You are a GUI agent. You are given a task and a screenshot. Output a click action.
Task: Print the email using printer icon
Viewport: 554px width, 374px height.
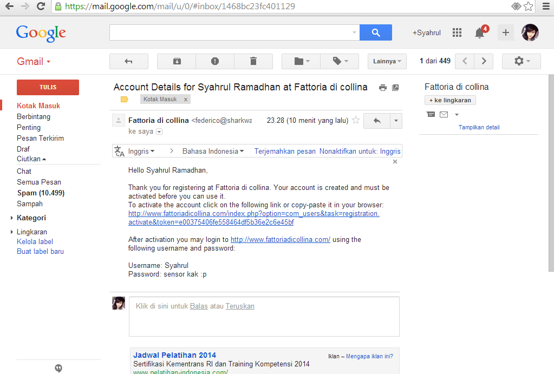pyautogui.click(x=383, y=88)
